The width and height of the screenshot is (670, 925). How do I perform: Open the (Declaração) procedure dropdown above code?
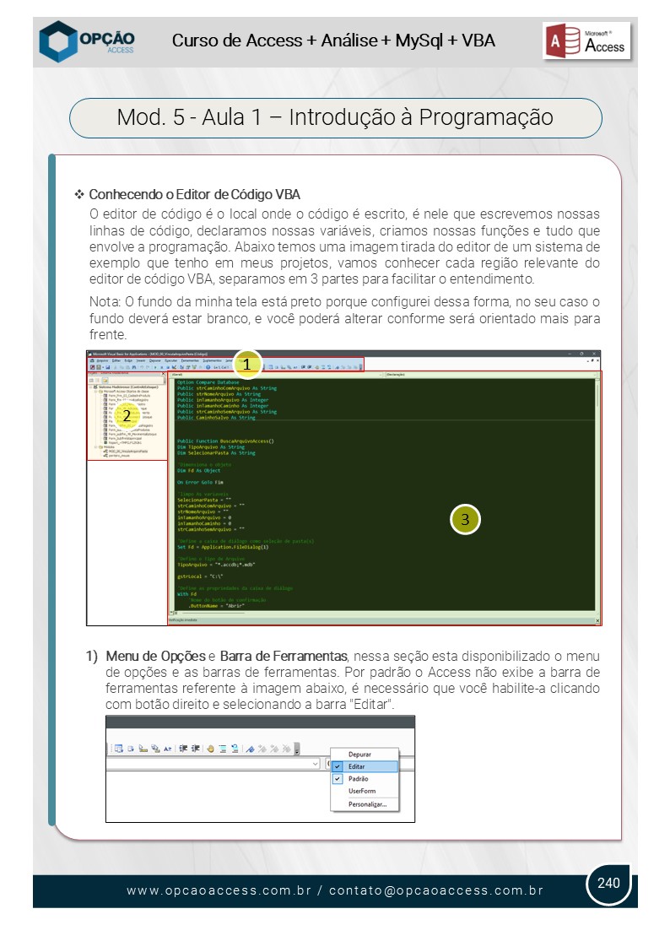[597, 375]
